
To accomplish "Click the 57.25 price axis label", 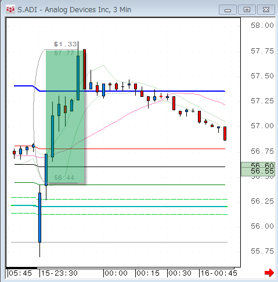I will pyautogui.click(x=262, y=101).
